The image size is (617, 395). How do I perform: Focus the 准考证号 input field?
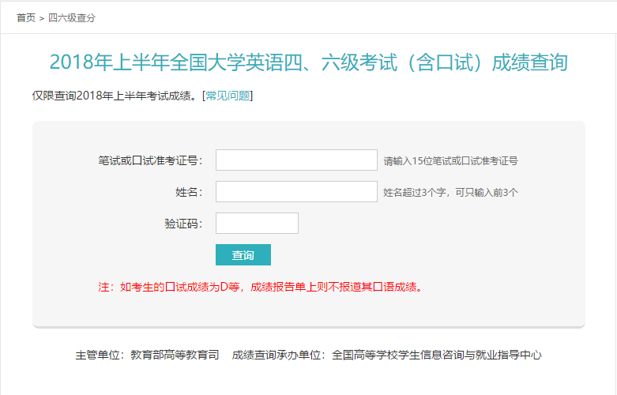pyautogui.click(x=296, y=160)
